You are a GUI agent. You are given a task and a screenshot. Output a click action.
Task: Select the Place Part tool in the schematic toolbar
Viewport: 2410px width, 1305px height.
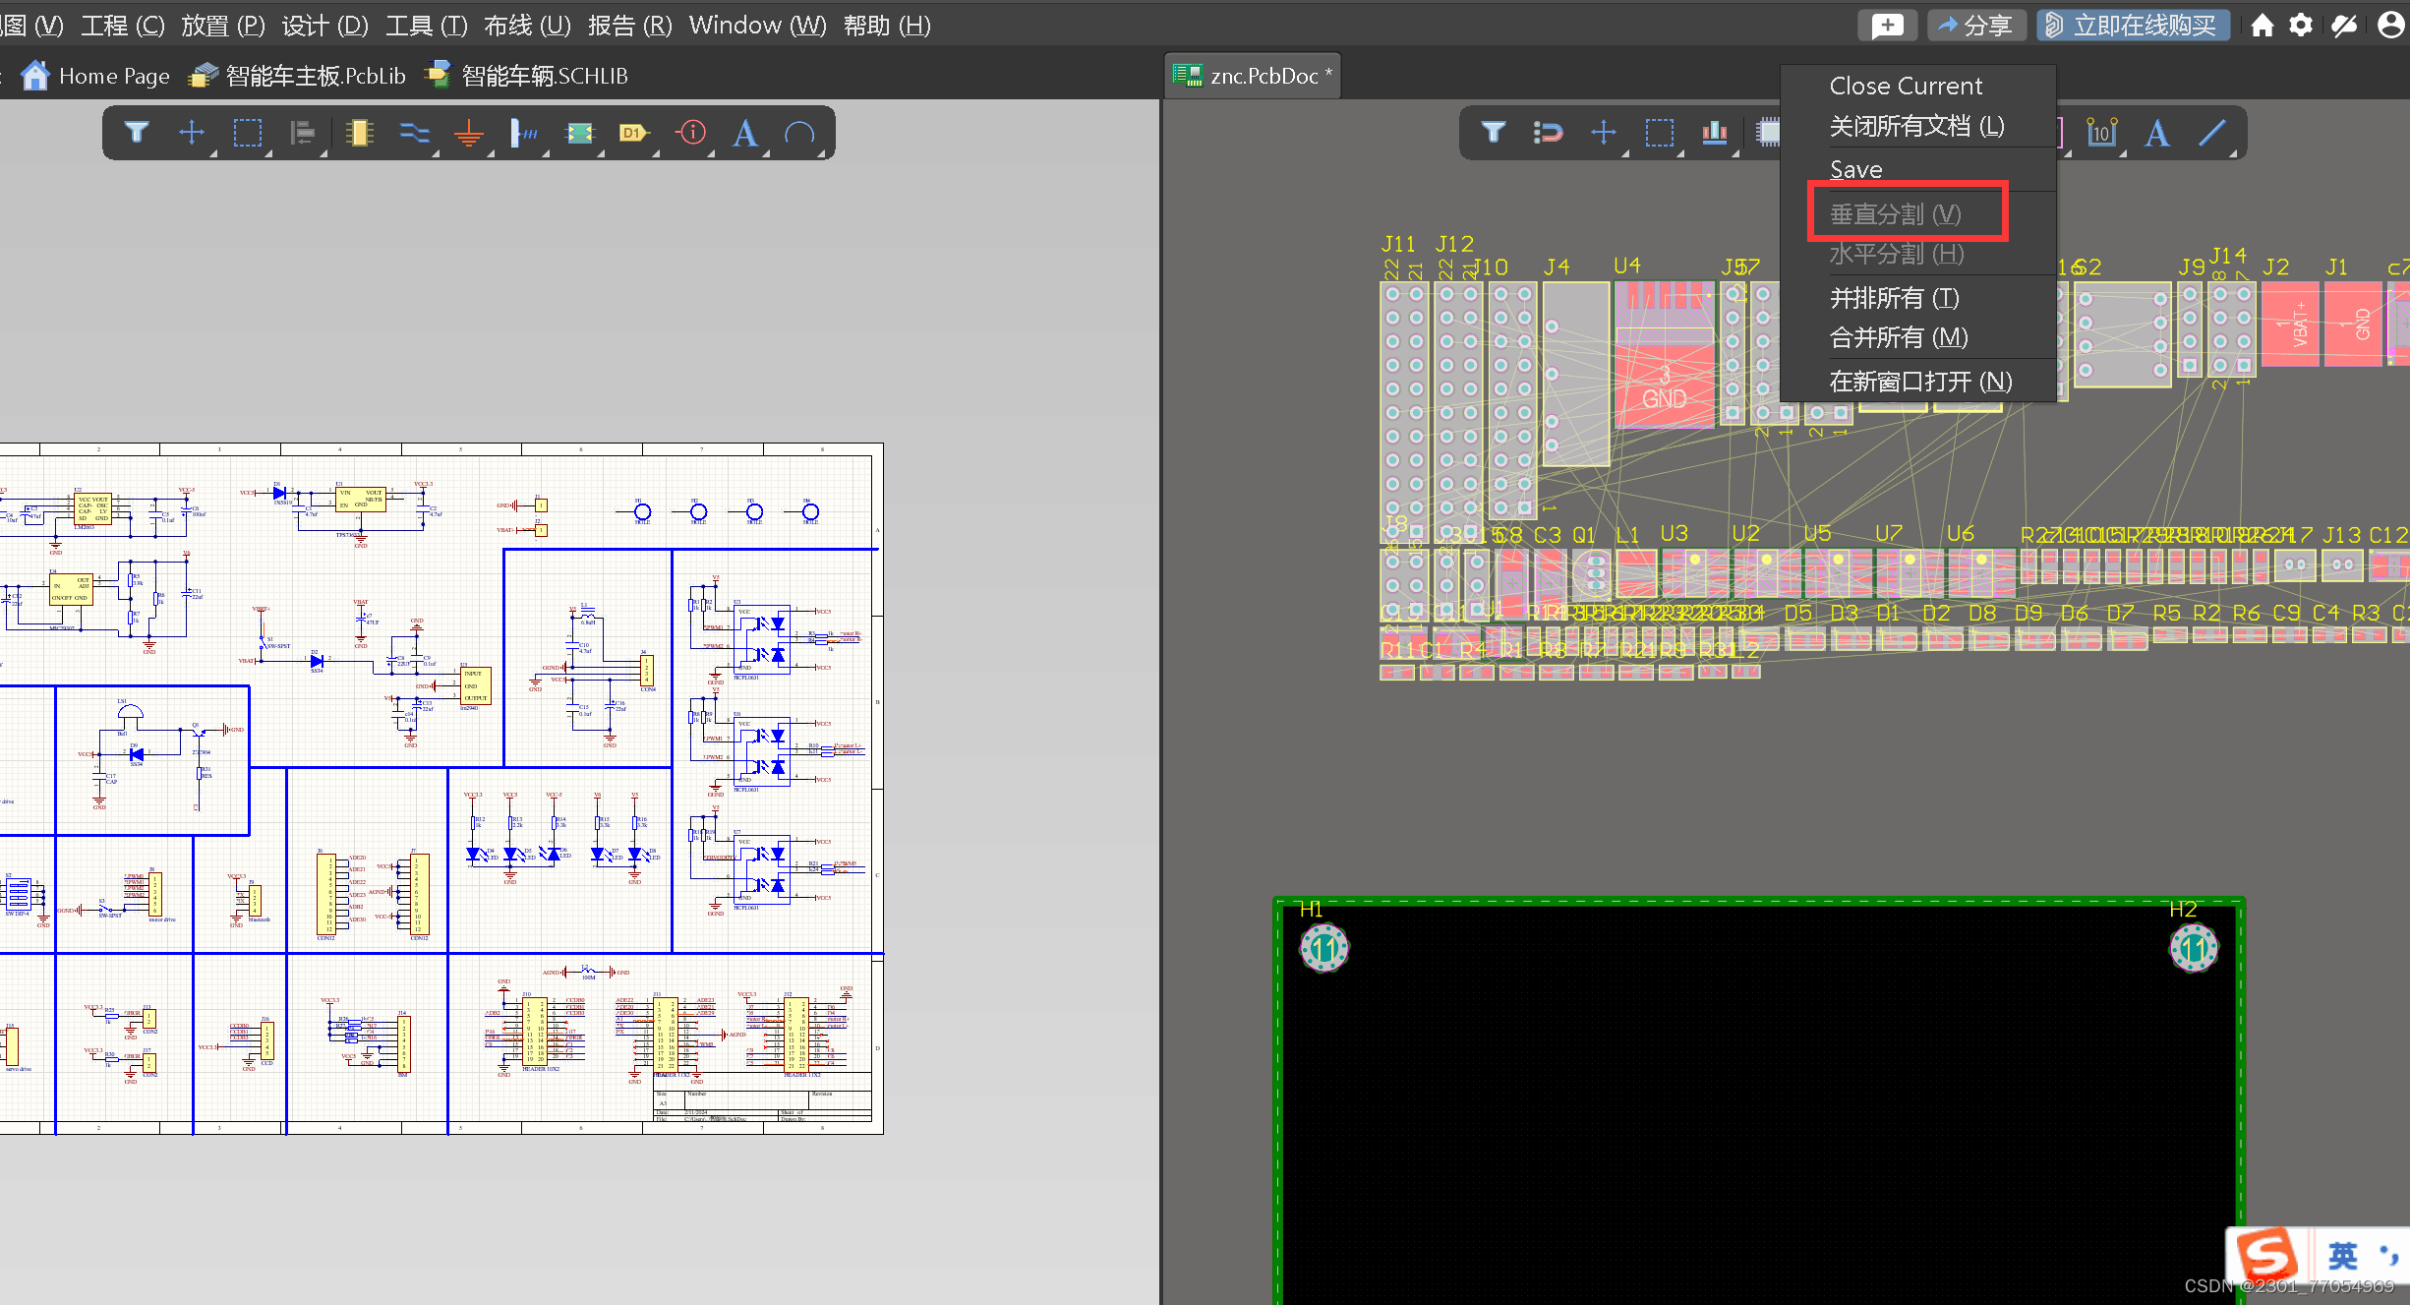pos(359,133)
